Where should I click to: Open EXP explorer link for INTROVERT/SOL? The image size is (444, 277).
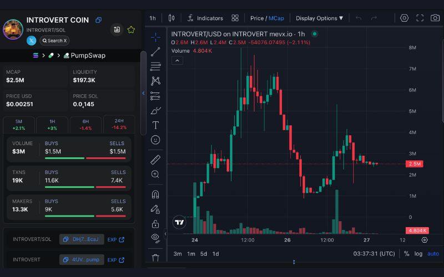[116, 239]
